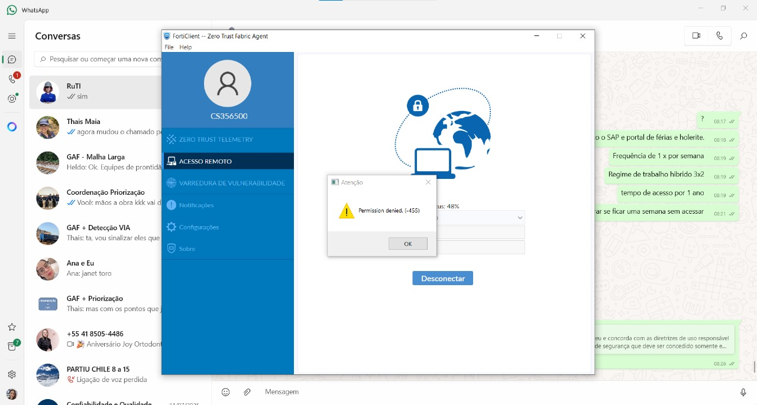Screen dimensions: 757x405
Task: Open the Meta AI circle icon
Action: (x=12, y=126)
